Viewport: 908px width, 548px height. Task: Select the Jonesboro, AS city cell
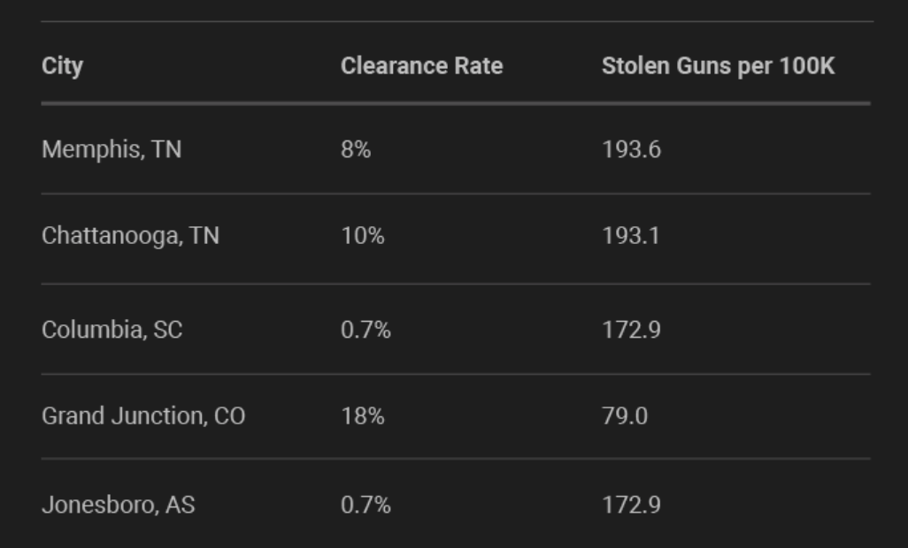[x=119, y=505]
